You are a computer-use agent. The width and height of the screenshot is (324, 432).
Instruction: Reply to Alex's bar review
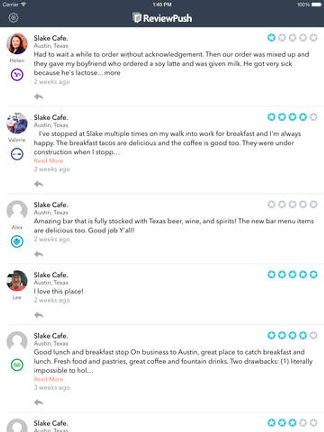pos(39,254)
